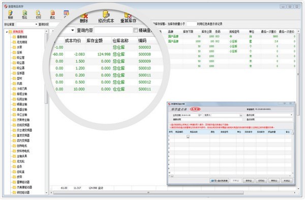The height and width of the screenshot is (200, 305).
Task: Click the Save (保存) button in dialog
Action: (x=249, y=181)
